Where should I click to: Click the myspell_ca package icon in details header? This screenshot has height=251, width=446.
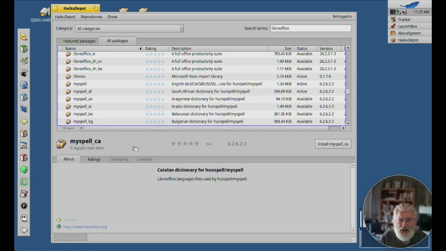61,144
